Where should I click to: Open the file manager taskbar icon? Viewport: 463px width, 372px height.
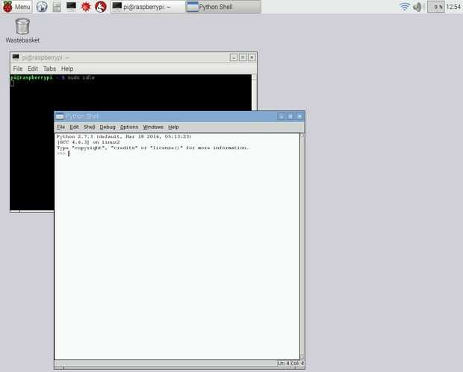pyautogui.click(x=57, y=7)
